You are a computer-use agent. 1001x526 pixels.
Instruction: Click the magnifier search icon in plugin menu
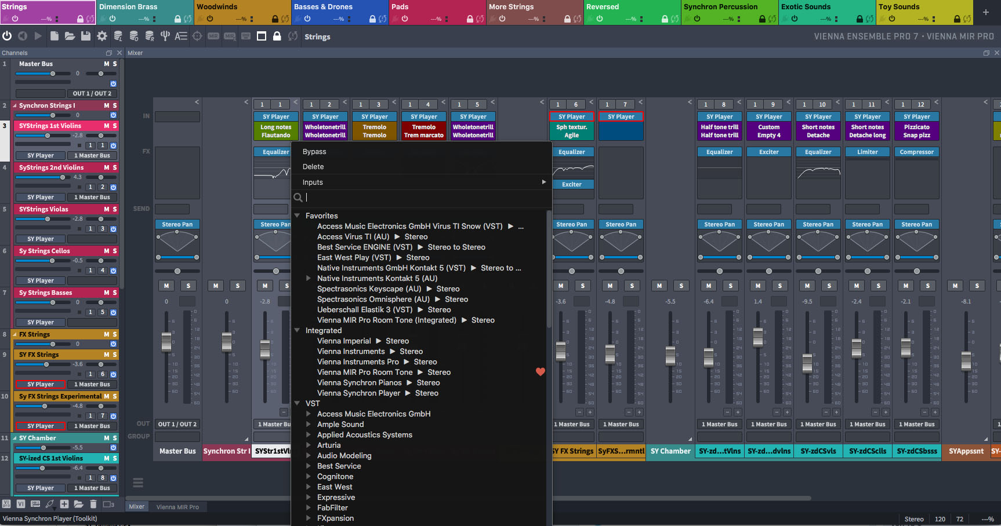pyautogui.click(x=298, y=198)
